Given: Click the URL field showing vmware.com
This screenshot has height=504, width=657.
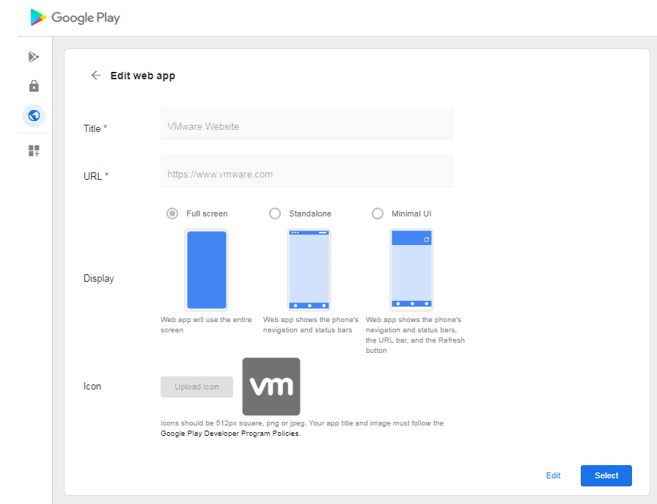Looking at the screenshot, I should click(307, 174).
